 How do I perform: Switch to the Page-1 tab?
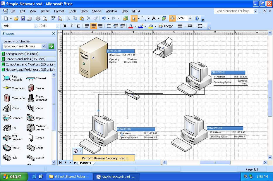[85, 162]
